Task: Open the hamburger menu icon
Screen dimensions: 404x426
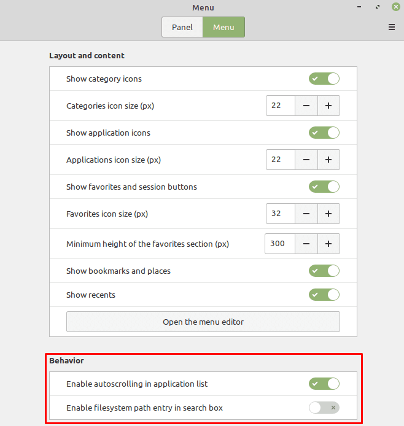Action: coord(392,27)
